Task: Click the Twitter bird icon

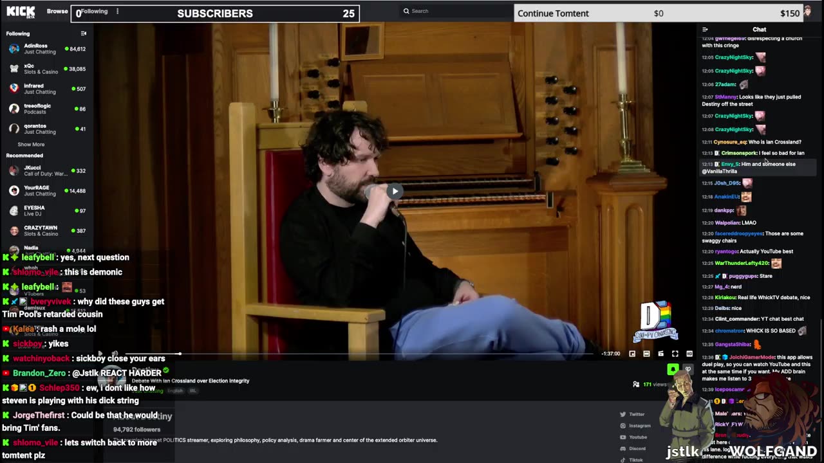Action: tap(623, 415)
